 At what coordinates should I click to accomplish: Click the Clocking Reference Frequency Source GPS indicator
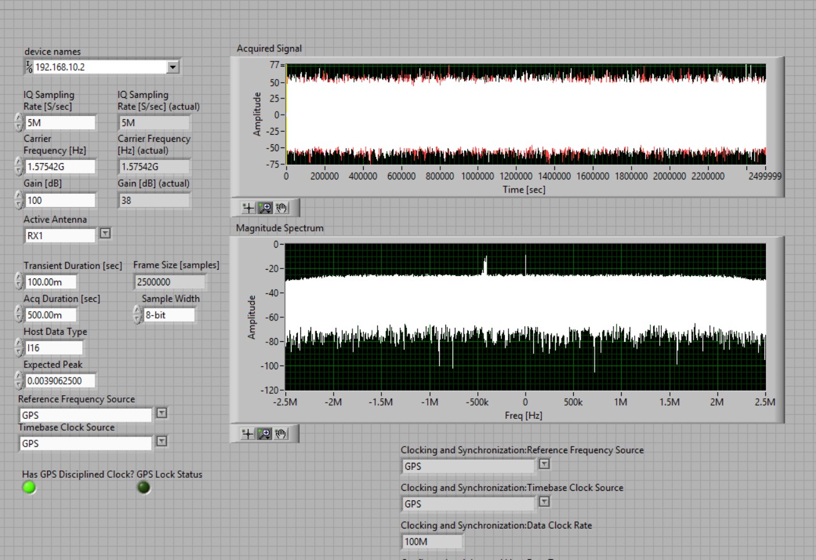(x=469, y=466)
